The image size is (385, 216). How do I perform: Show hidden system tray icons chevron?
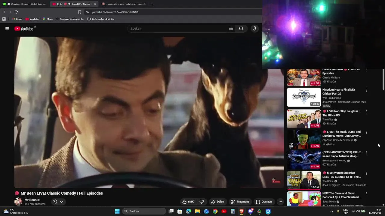tap(331, 211)
